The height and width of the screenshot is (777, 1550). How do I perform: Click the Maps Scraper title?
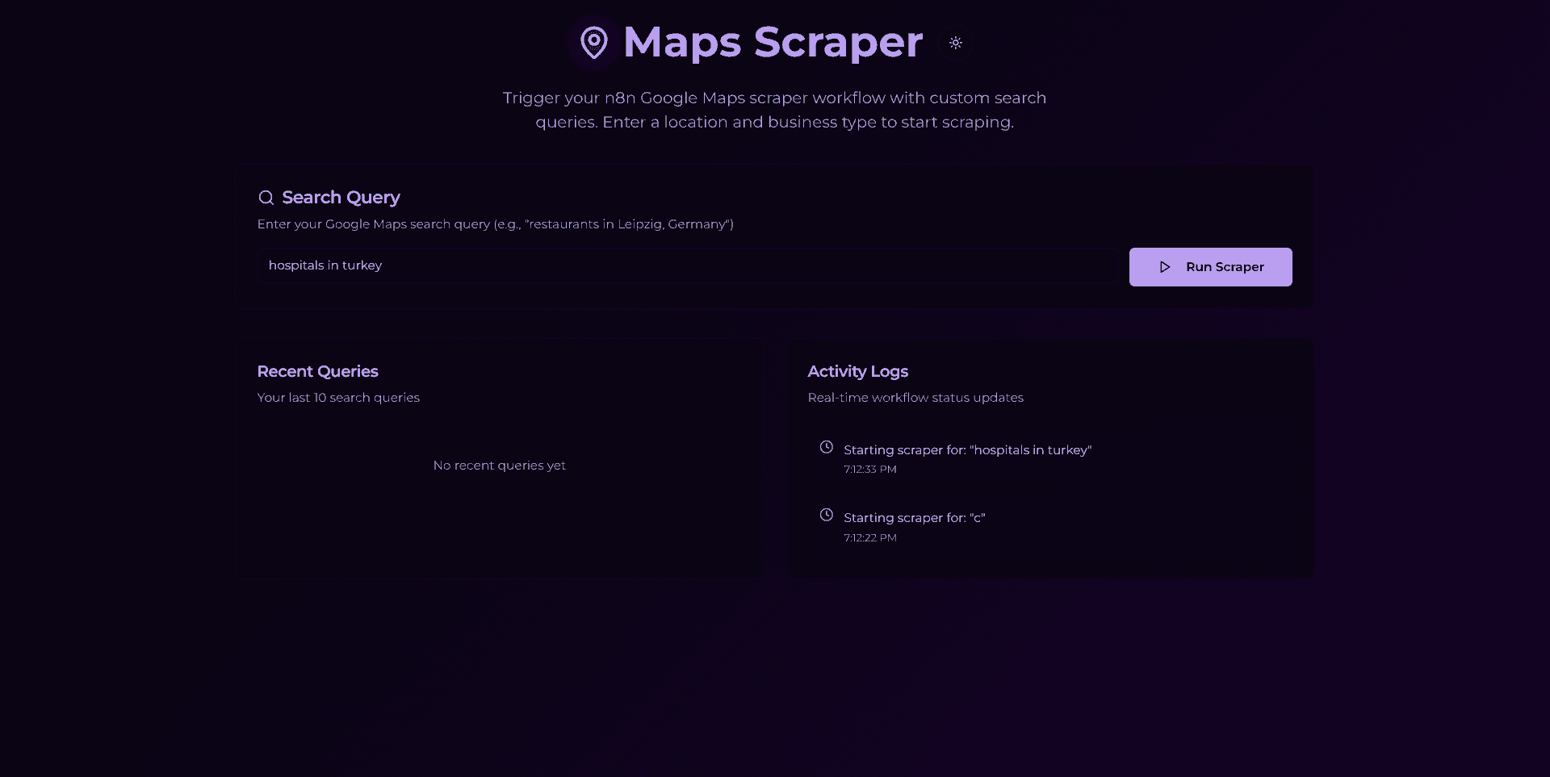click(773, 42)
